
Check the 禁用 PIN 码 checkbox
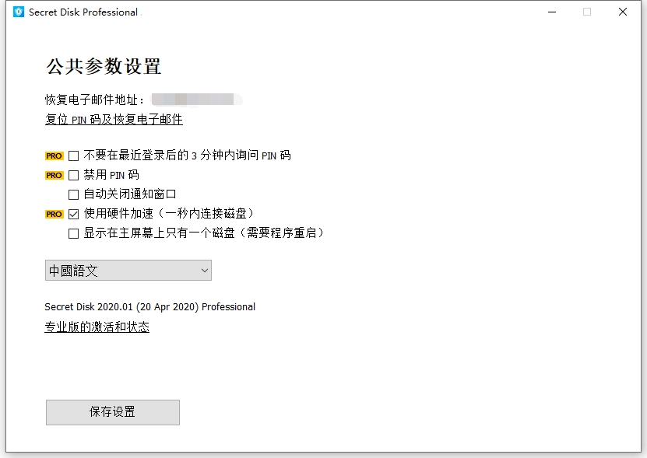click(73, 175)
